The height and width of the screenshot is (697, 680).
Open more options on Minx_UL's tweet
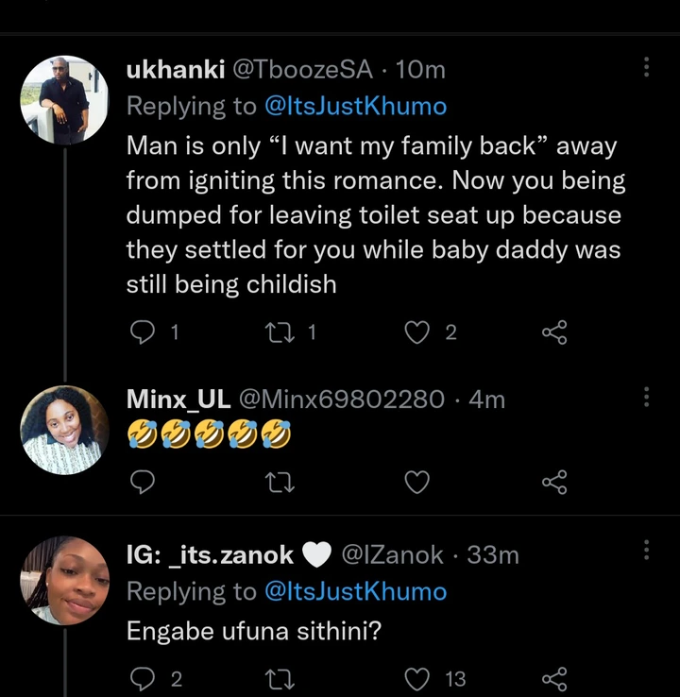(646, 397)
